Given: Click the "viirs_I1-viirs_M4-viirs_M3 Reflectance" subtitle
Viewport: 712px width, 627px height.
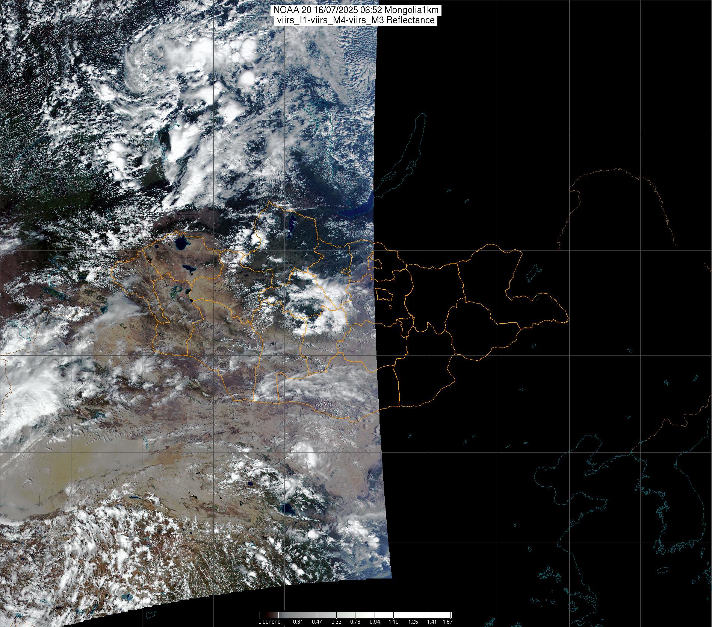Looking at the screenshot, I should point(356,20).
